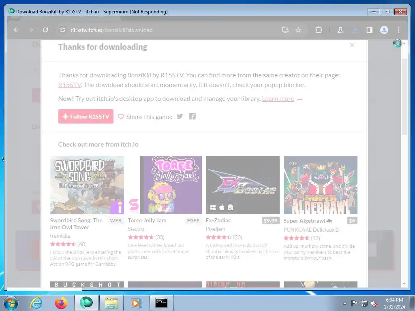Viewport: 415px width, 311px height.
Task: Open Super Algebrawl game thumbnail
Action: point(321,185)
